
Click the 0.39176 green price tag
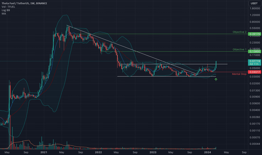click(255, 34)
